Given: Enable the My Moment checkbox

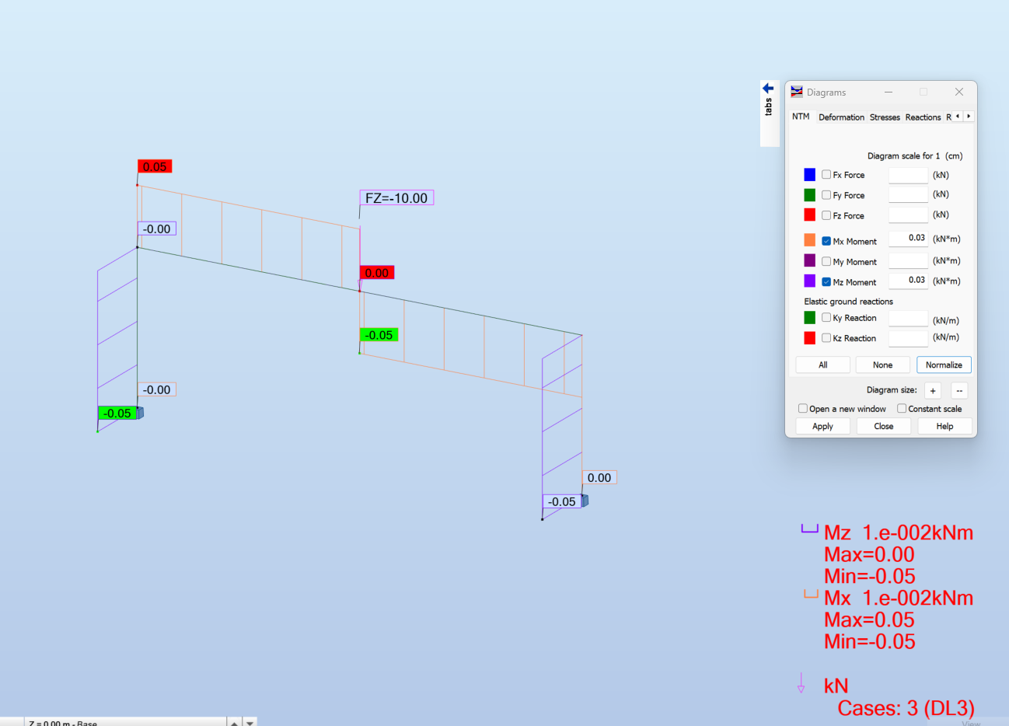Looking at the screenshot, I should (x=826, y=261).
